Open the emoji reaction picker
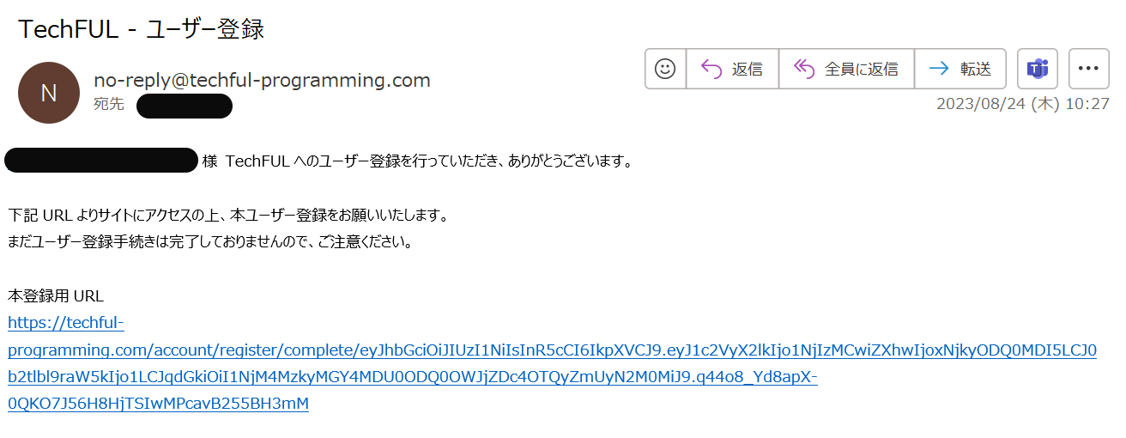Image resolution: width=1126 pixels, height=438 pixels. tap(665, 69)
